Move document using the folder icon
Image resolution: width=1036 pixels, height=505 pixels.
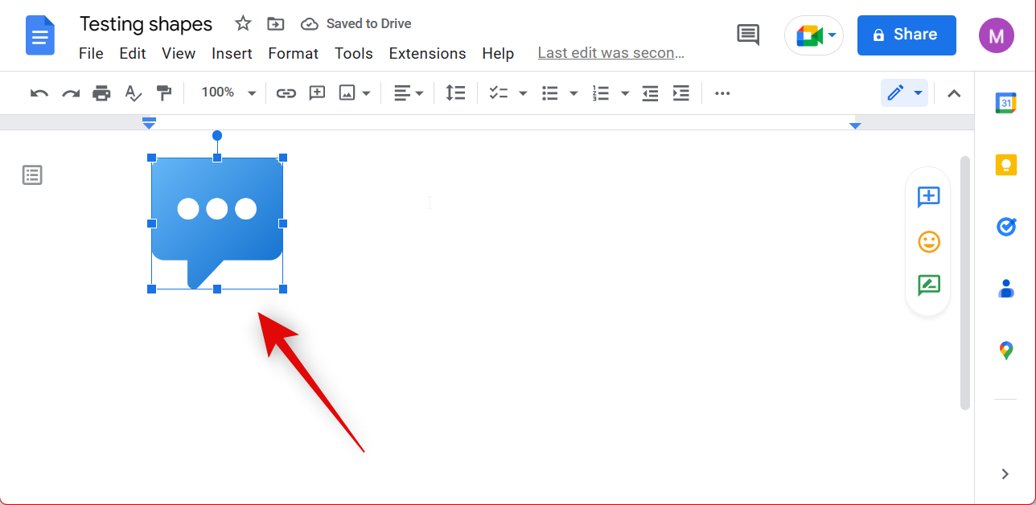click(x=276, y=24)
